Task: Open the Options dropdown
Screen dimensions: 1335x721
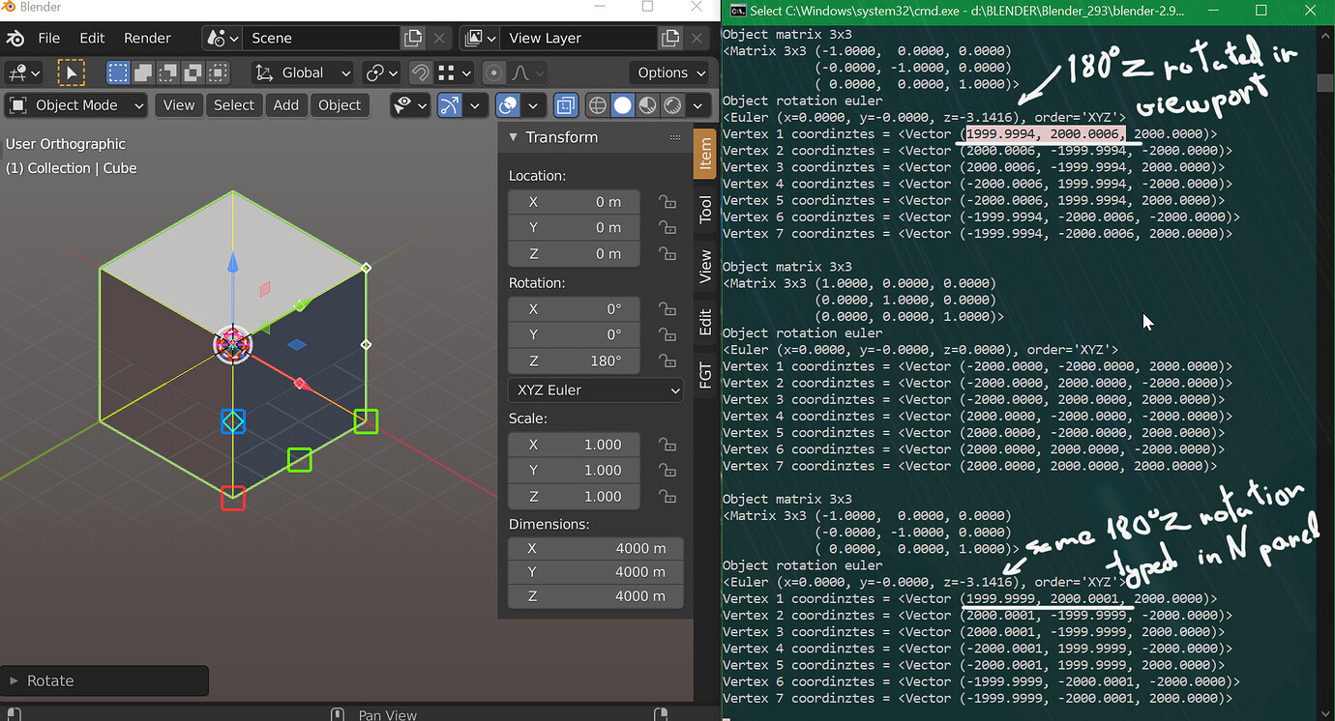Action: click(x=670, y=72)
